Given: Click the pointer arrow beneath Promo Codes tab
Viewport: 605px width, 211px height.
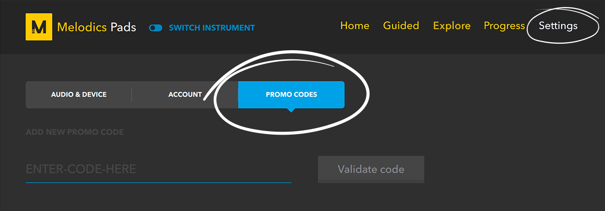Looking at the screenshot, I should coord(291,110).
